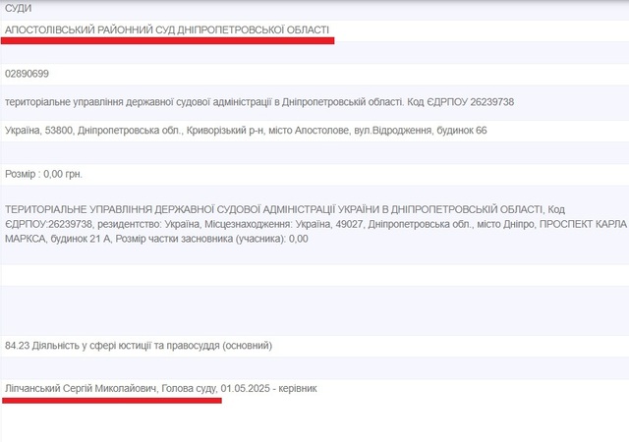Click the lowercase 'територіальне управління державної судової адміністрації' line

pos(147,101)
